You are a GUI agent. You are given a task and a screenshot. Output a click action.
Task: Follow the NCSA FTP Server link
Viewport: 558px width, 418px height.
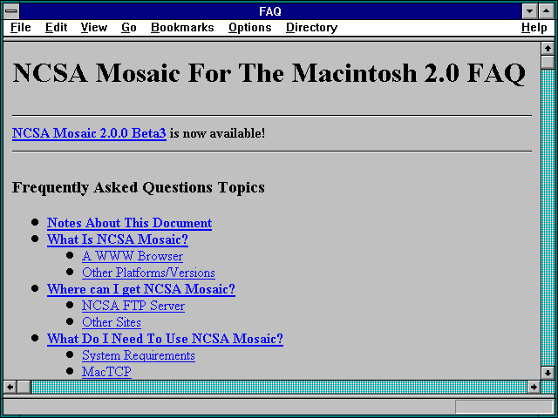[x=133, y=306]
